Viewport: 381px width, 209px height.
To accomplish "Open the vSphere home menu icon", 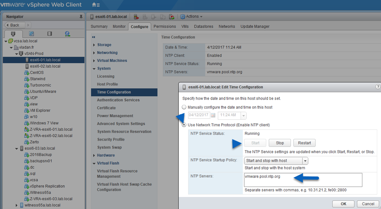I will pyautogui.click(x=95, y=5).
